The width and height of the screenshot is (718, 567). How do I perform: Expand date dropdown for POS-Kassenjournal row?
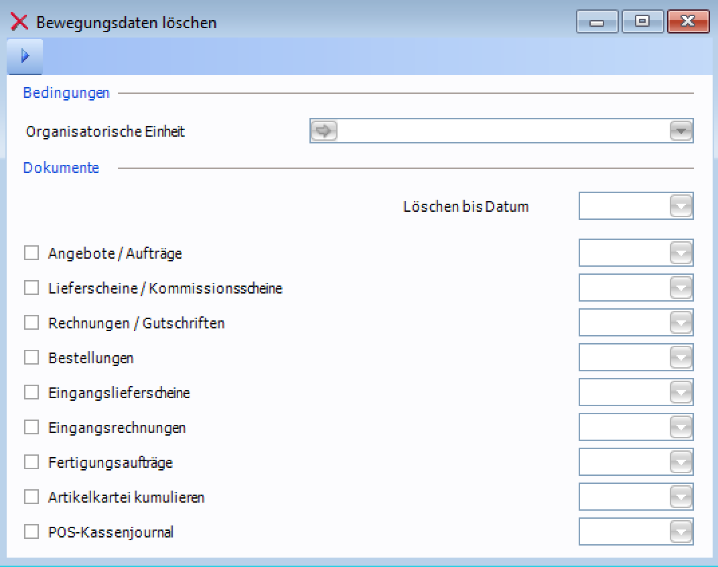click(x=680, y=532)
